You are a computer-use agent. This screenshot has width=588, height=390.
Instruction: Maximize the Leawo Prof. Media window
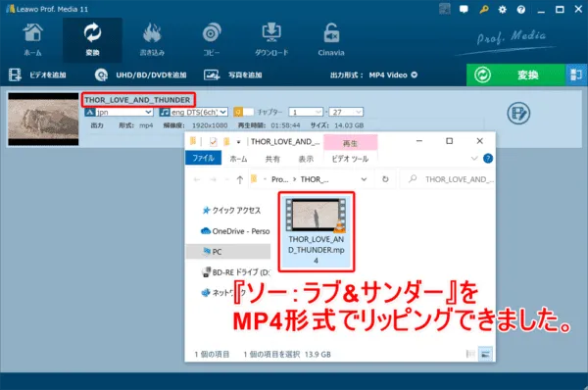pos(560,10)
